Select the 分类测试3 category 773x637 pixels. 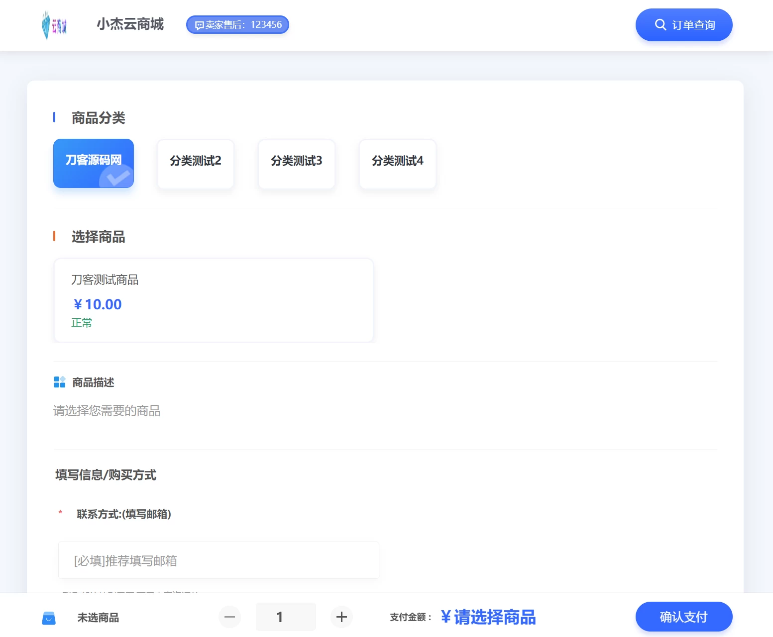click(x=296, y=163)
